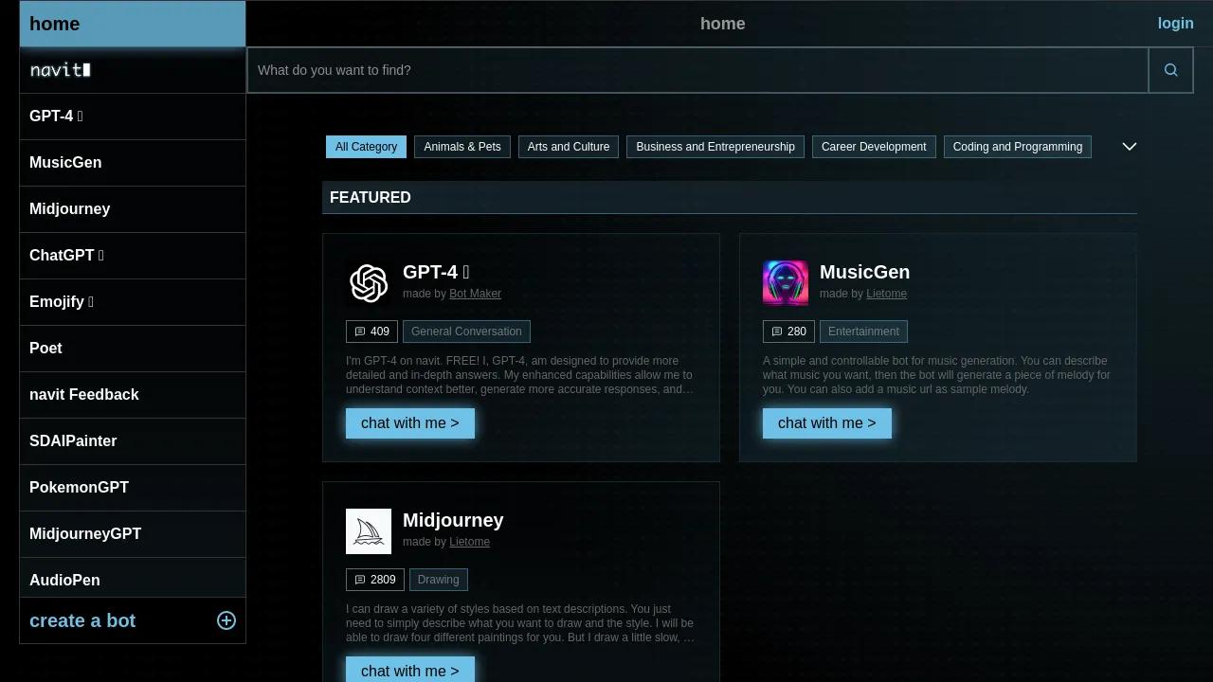Click the search magnifier icon button

tap(1170, 70)
